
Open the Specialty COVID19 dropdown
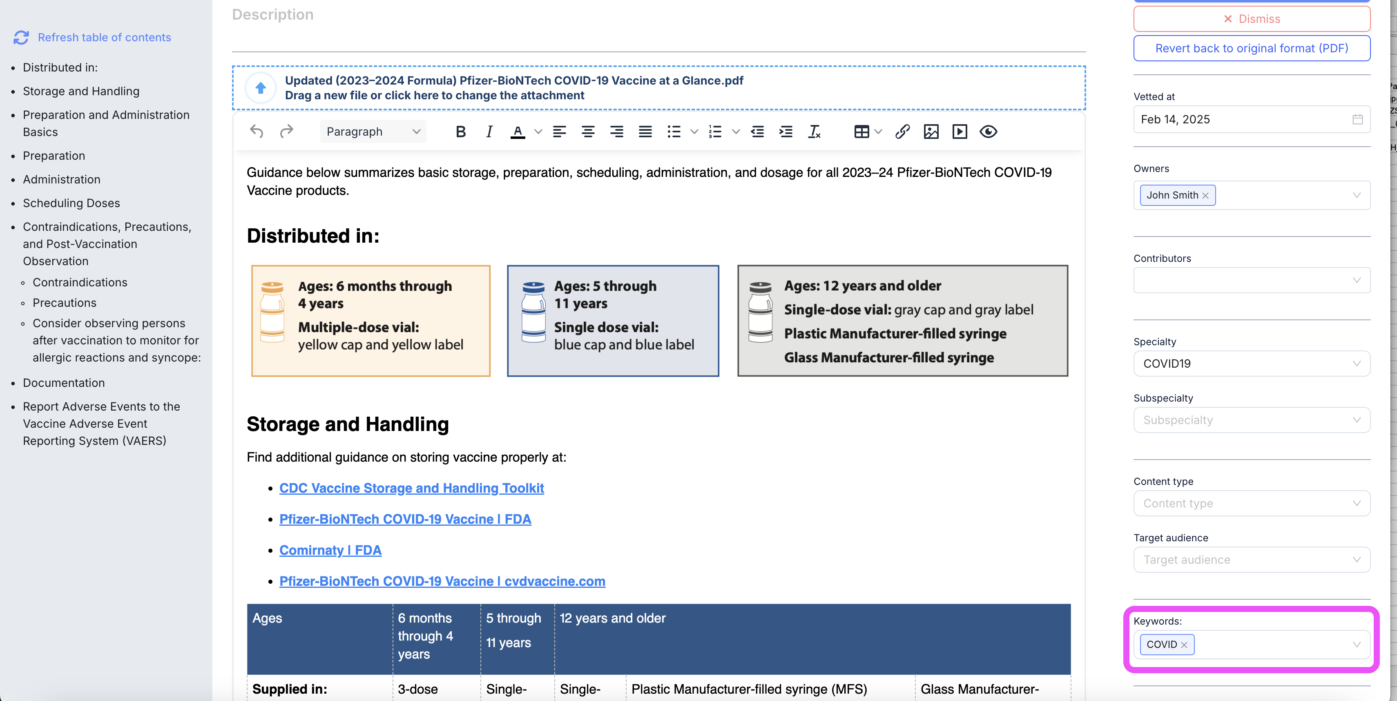(1252, 364)
